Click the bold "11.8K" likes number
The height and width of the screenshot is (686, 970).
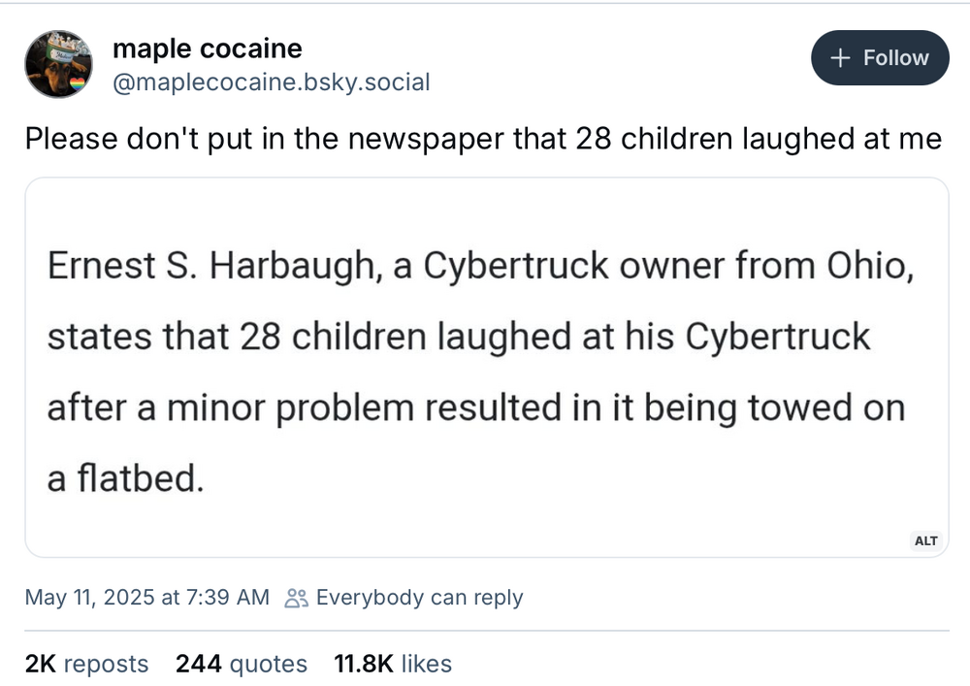(363, 664)
